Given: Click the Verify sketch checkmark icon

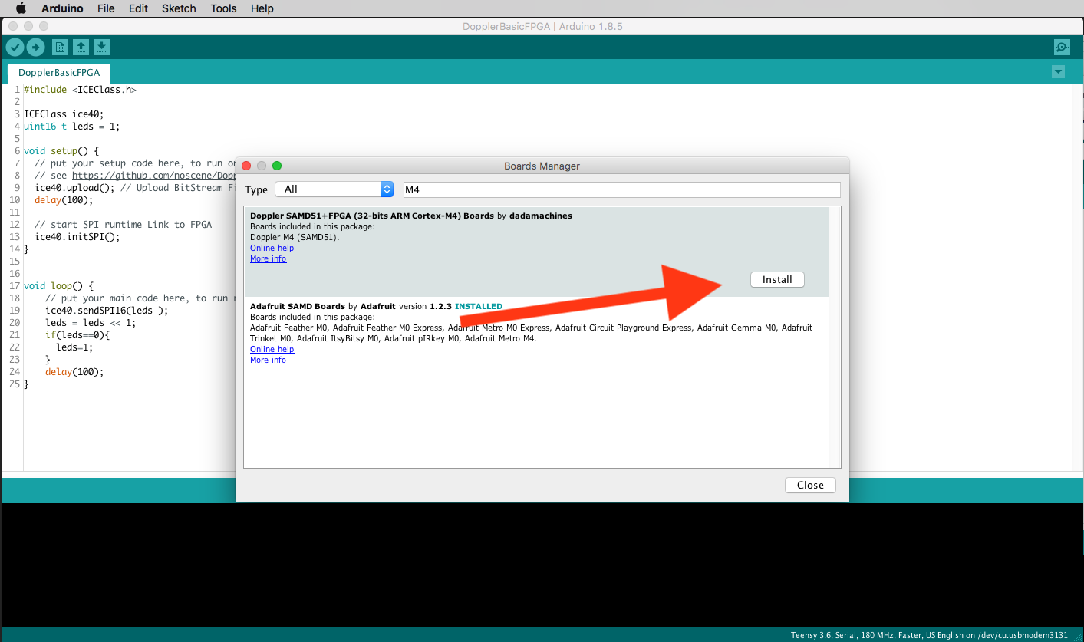Looking at the screenshot, I should [x=15, y=48].
